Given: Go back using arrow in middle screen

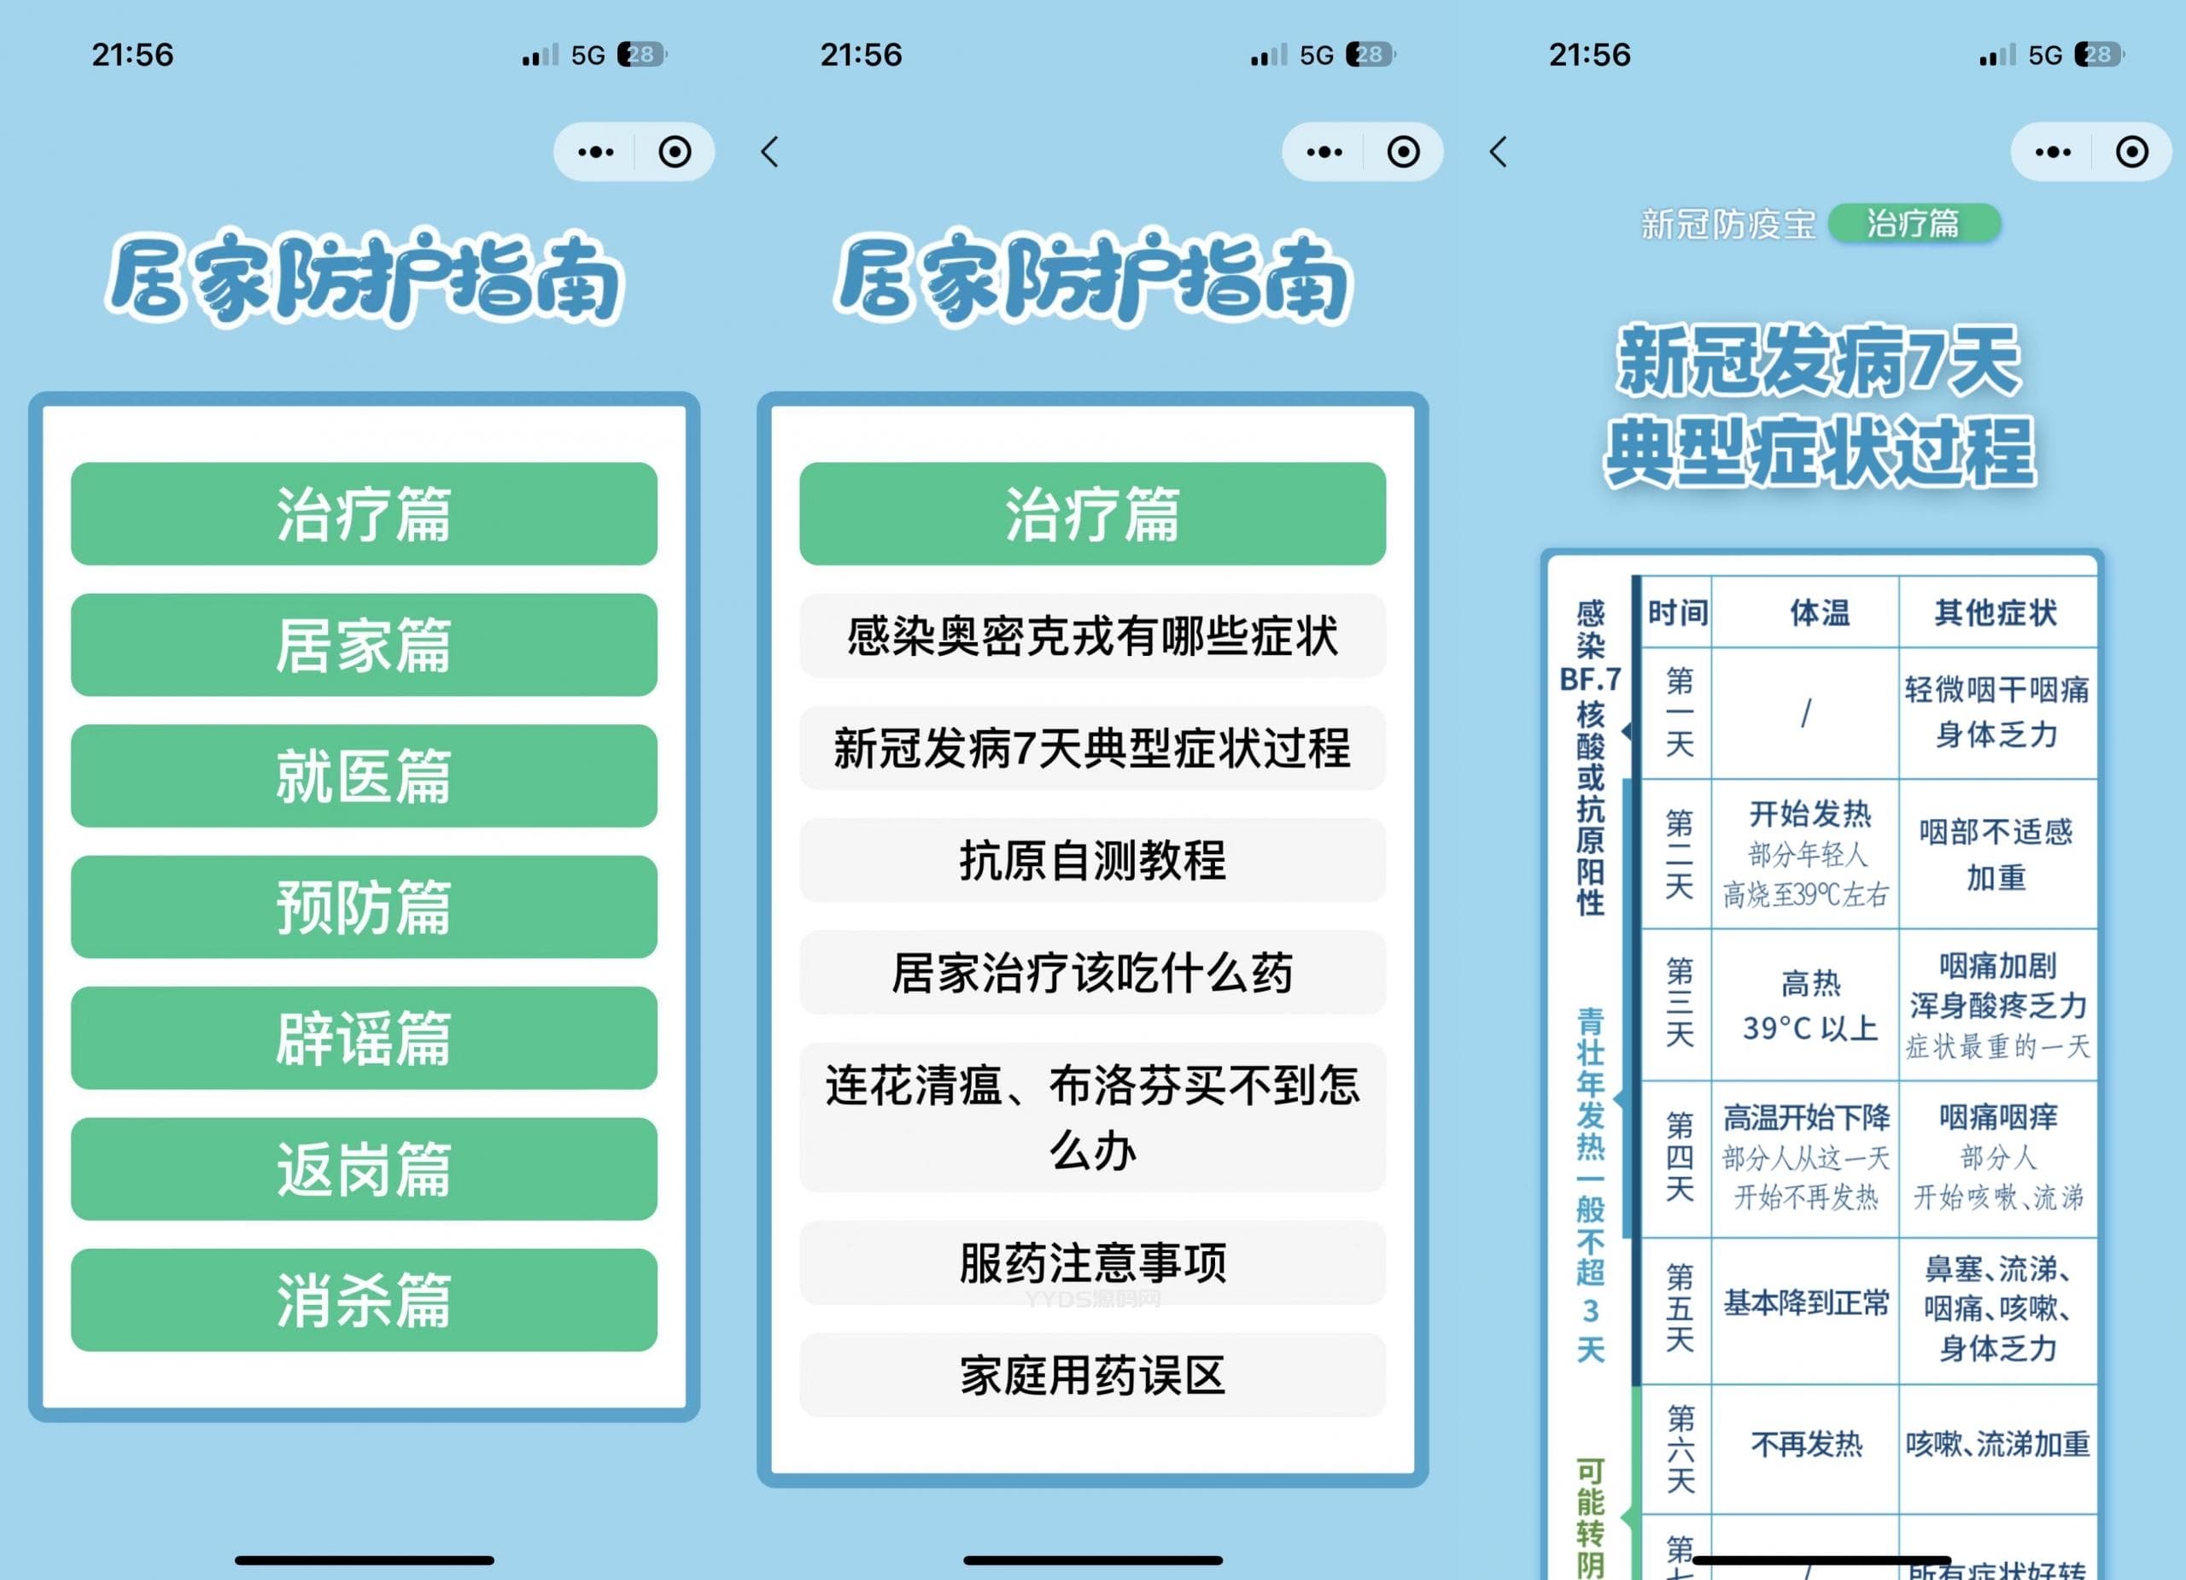Looking at the screenshot, I should [x=769, y=151].
